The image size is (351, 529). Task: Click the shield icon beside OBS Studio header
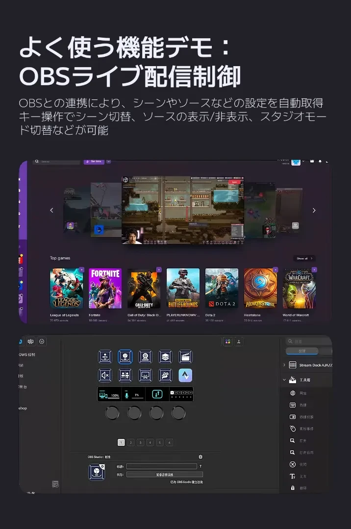[201, 457]
